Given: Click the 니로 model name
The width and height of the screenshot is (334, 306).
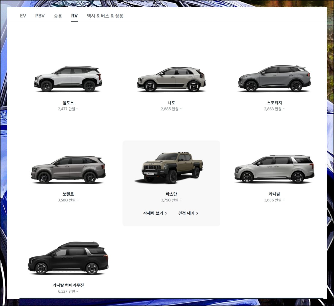Looking at the screenshot, I should click(171, 103).
